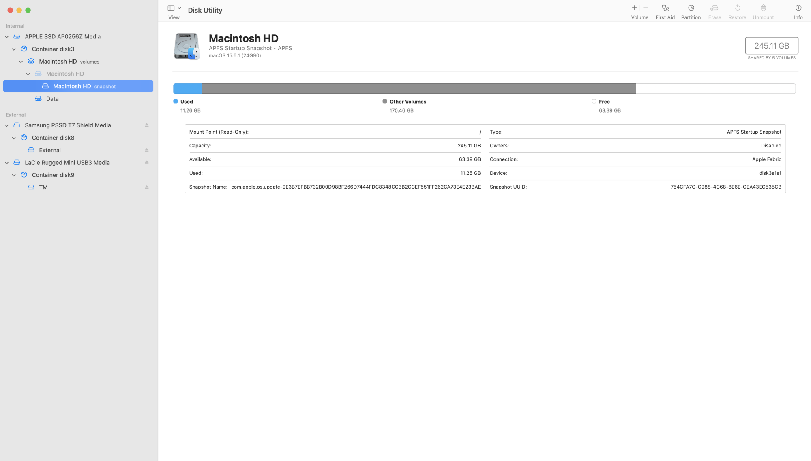This screenshot has width=811, height=461.
Task: Collapse Container disk8 disclosure chevron
Action: [14, 138]
